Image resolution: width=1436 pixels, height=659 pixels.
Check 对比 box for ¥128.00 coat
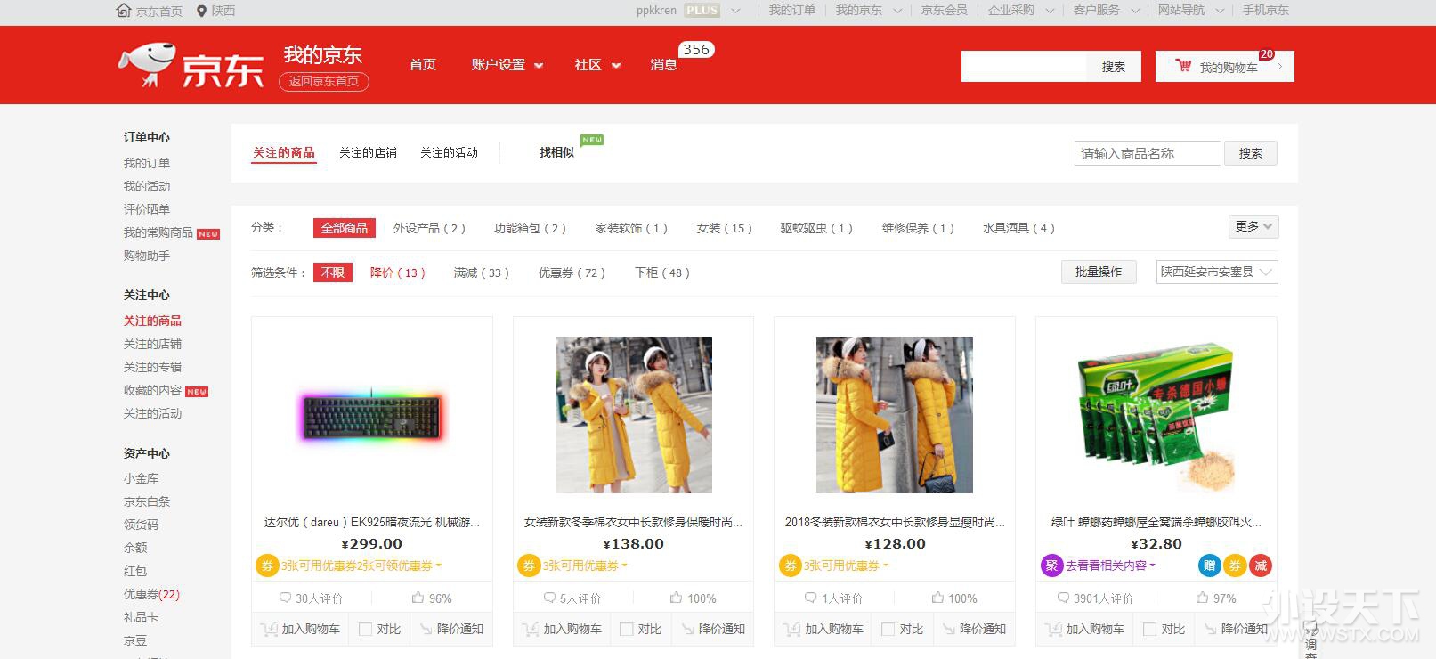tap(888, 630)
